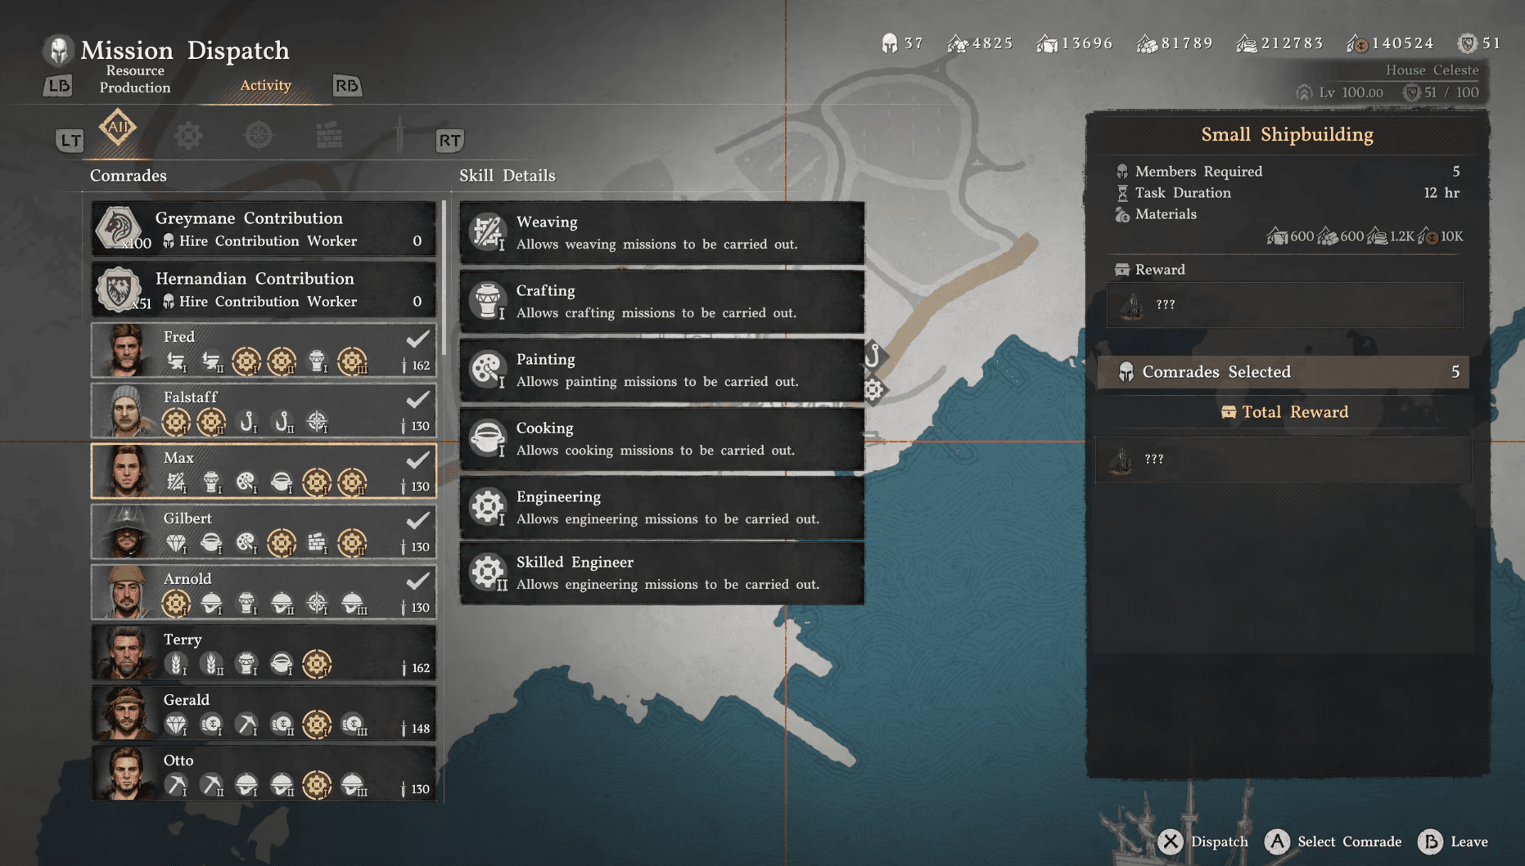This screenshot has width=1525, height=866.
Task: Click the Members Required row
Action: tap(1287, 172)
